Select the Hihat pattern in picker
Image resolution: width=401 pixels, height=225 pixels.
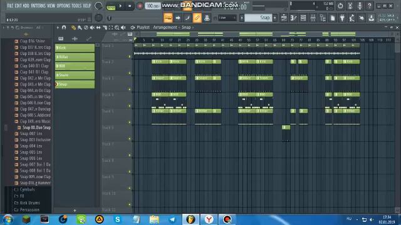[75, 57]
